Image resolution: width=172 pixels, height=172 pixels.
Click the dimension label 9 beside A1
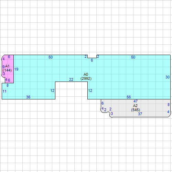pyautogui.click(x=3, y=67)
